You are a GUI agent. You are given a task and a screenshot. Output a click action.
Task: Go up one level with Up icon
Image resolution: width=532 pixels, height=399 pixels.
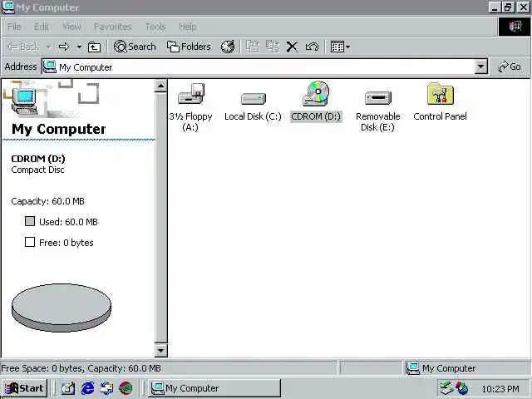(x=94, y=47)
